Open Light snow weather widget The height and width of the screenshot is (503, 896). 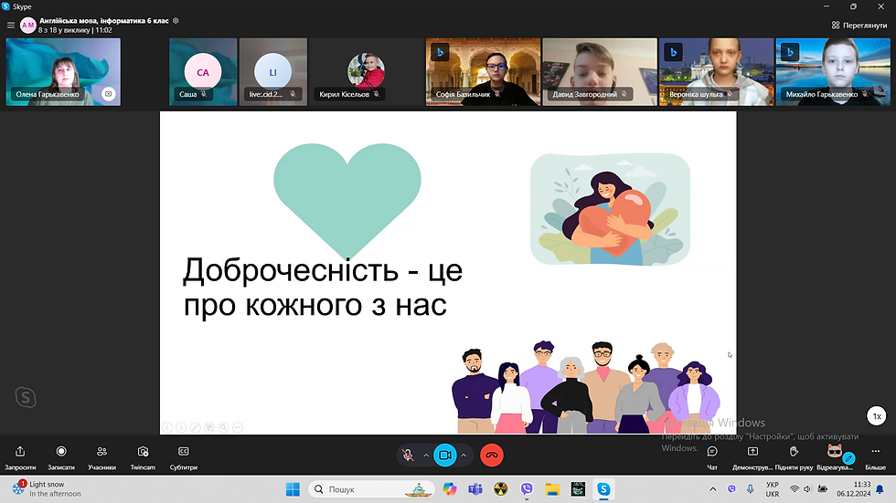[x=47, y=488]
